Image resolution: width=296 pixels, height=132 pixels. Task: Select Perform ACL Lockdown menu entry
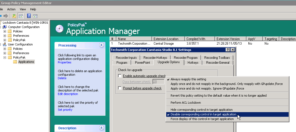point(227,103)
